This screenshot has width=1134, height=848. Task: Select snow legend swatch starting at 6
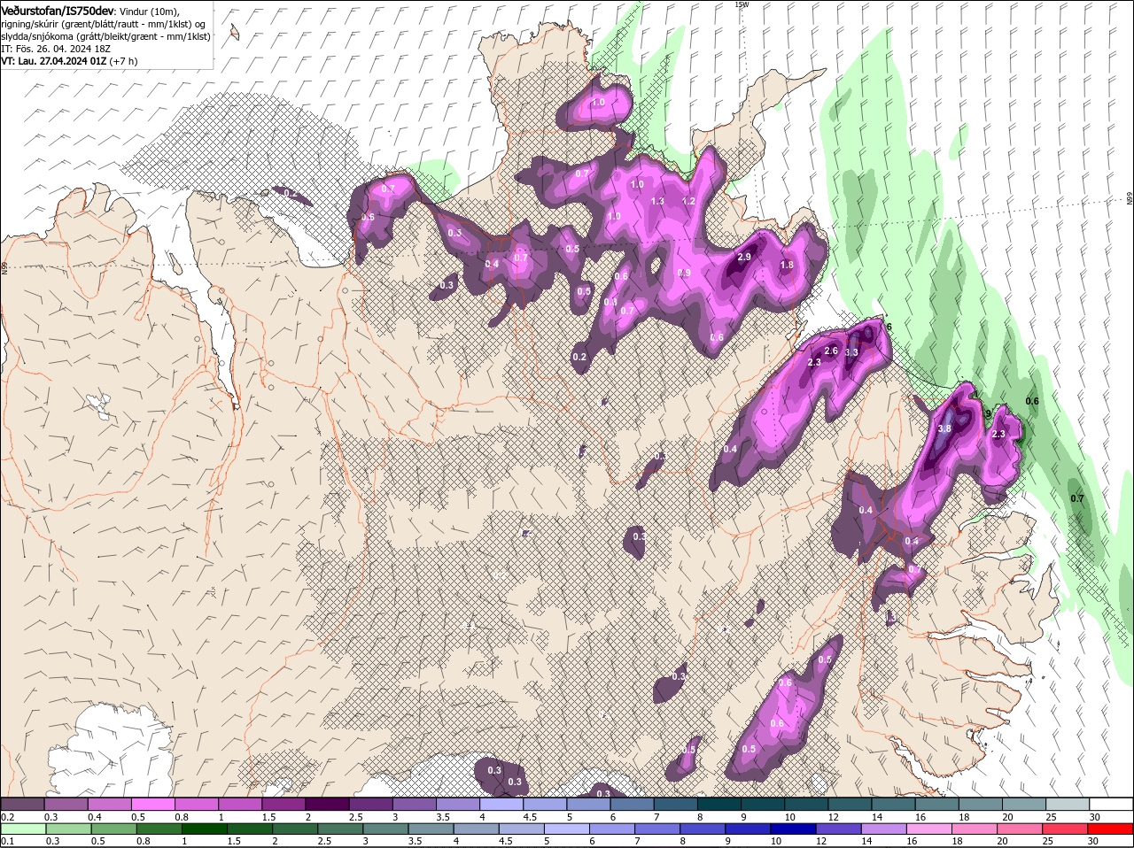(x=633, y=804)
